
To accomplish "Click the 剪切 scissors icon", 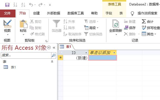I will coord(32,21).
